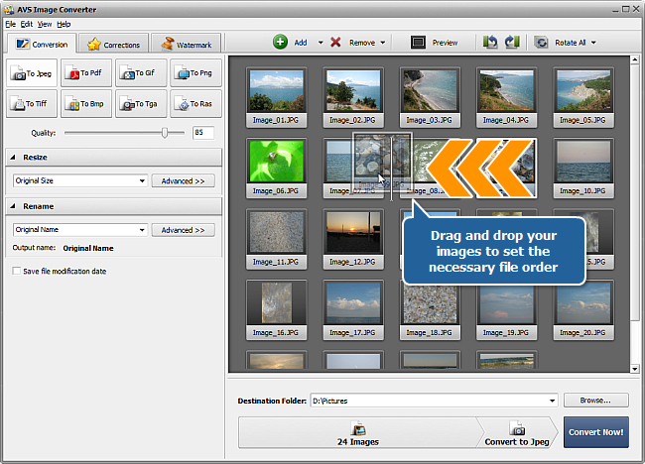Open the Remove dropdown arrow

(x=383, y=43)
